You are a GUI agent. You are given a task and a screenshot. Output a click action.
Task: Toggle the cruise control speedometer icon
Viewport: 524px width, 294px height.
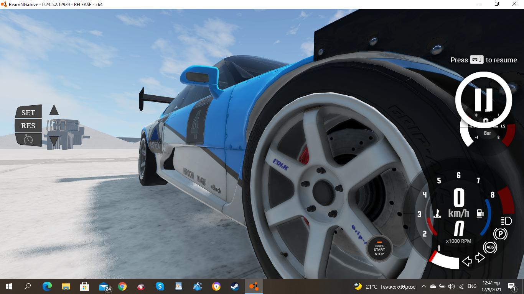pyautogui.click(x=28, y=139)
